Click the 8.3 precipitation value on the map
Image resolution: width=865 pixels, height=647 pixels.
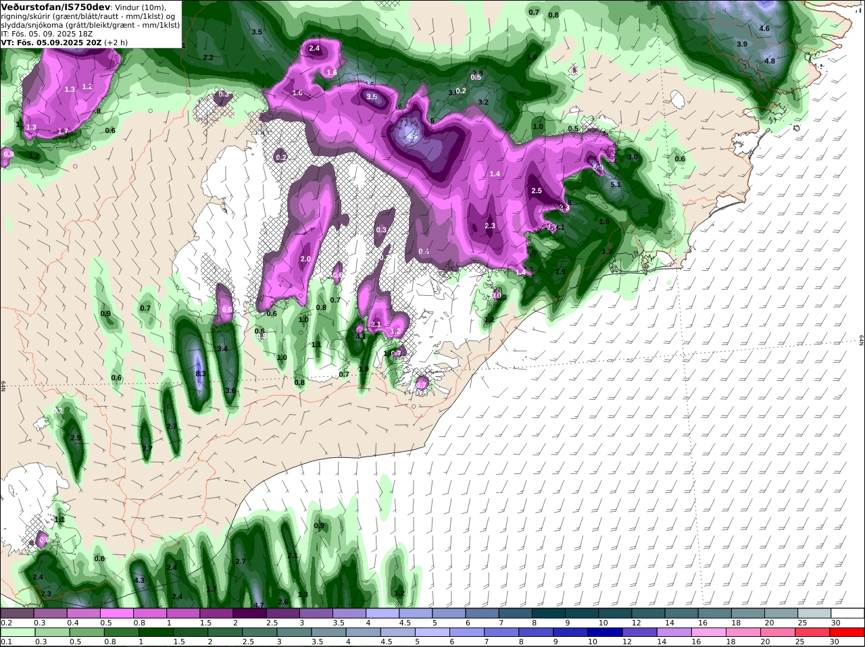pyautogui.click(x=200, y=373)
